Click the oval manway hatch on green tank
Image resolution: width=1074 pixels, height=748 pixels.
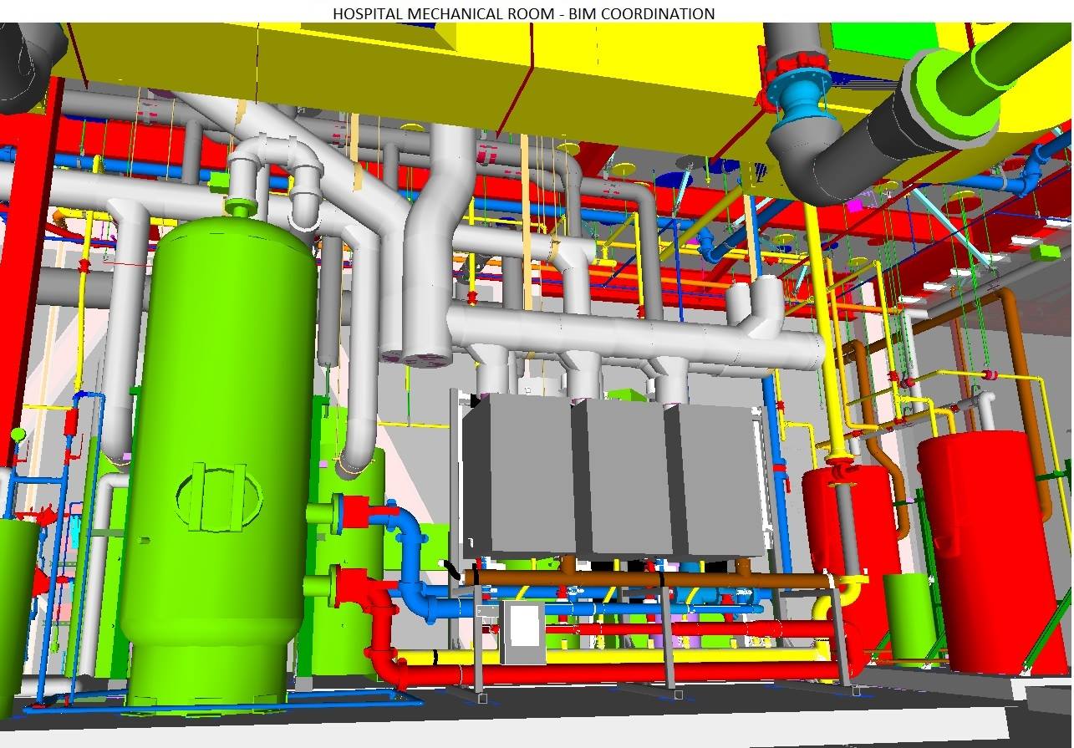pos(220,498)
